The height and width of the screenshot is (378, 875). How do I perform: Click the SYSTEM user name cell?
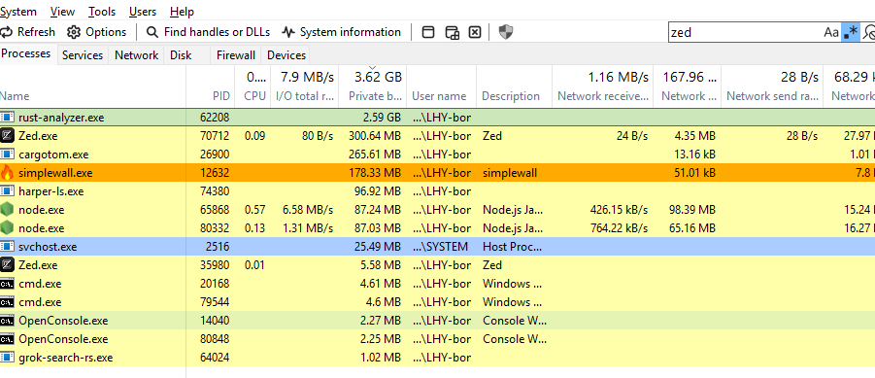[440, 246]
